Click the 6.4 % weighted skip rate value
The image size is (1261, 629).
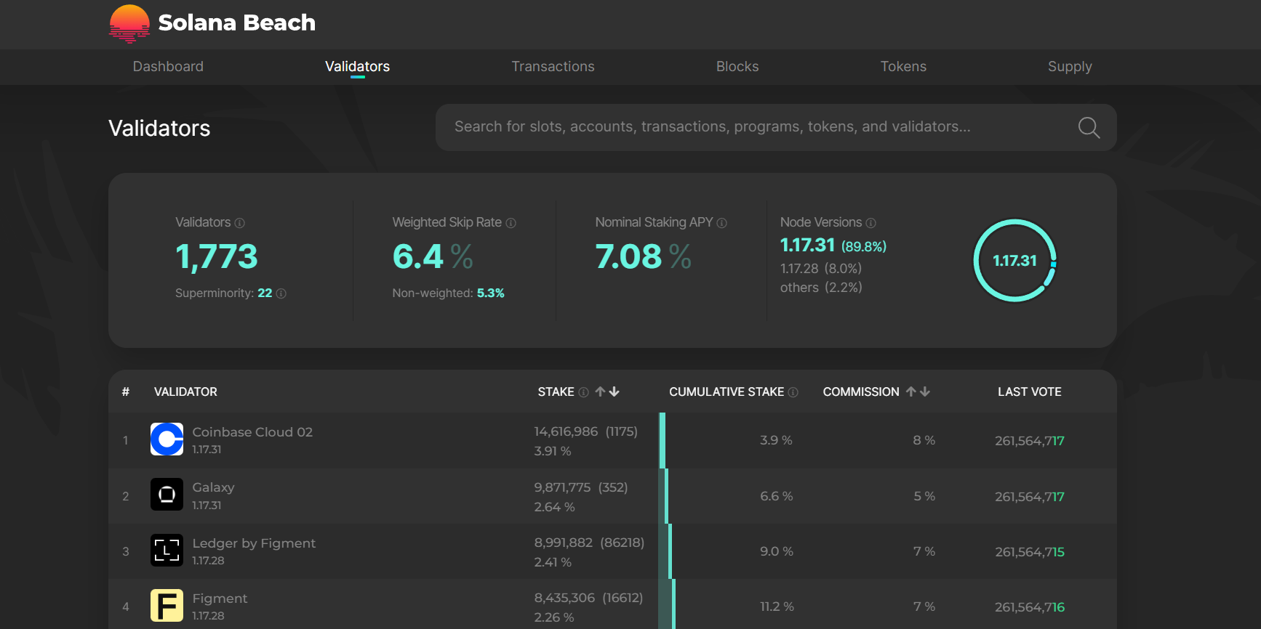433,256
